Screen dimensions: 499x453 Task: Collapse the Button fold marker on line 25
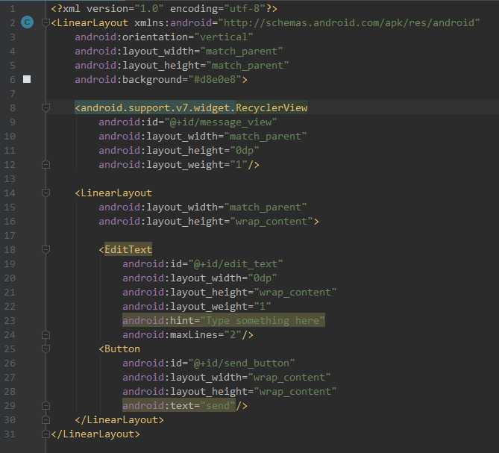45,349
